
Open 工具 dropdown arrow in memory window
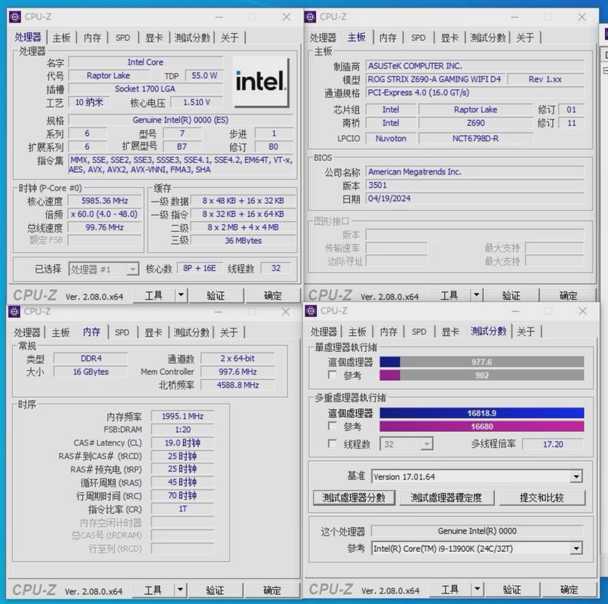click(x=180, y=590)
